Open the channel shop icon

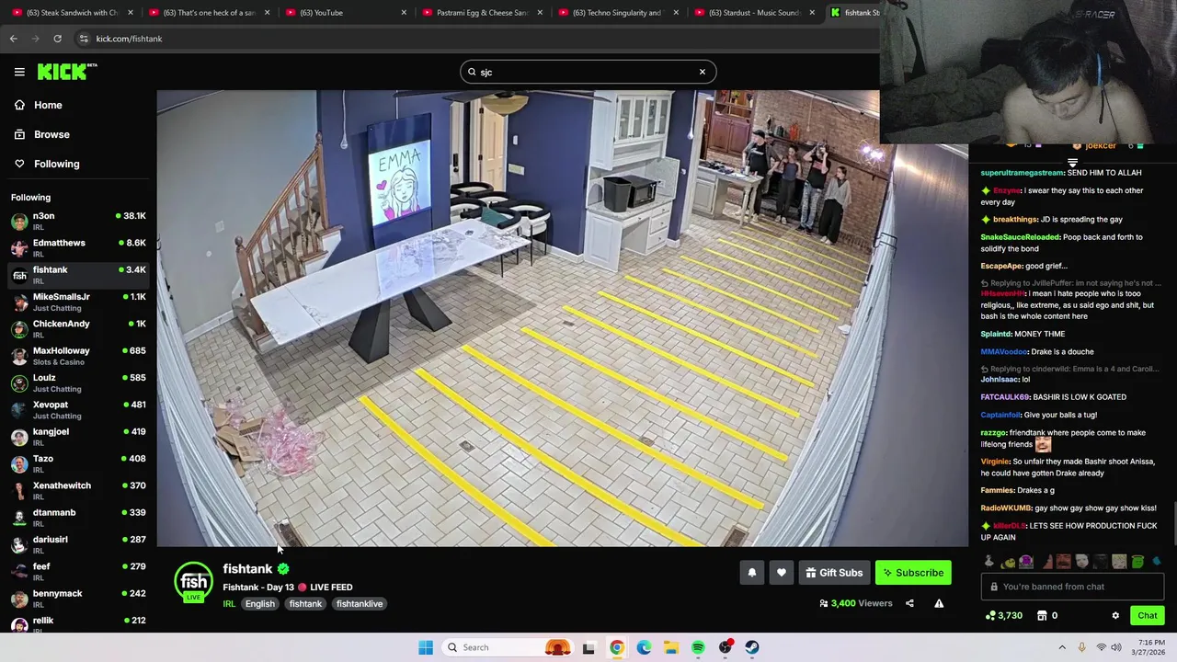click(x=1042, y=615)
